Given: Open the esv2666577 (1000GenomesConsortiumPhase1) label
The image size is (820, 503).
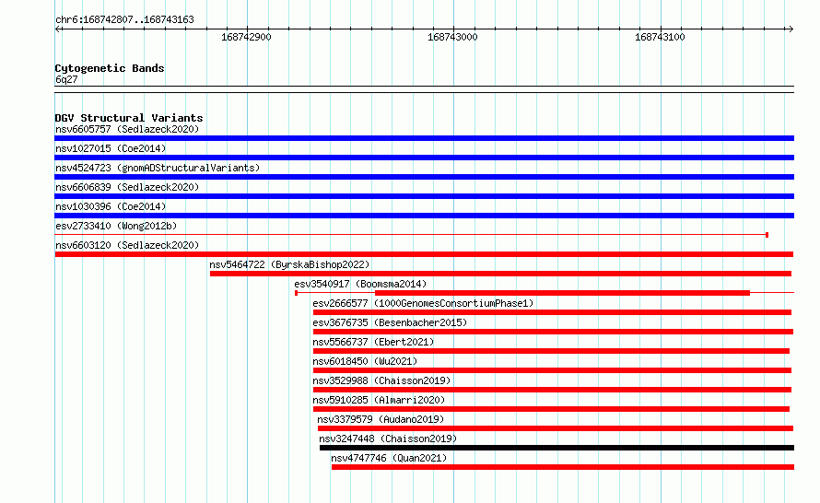Looking at the screenshot, I should pyautogui.click(x=423, y=303).
